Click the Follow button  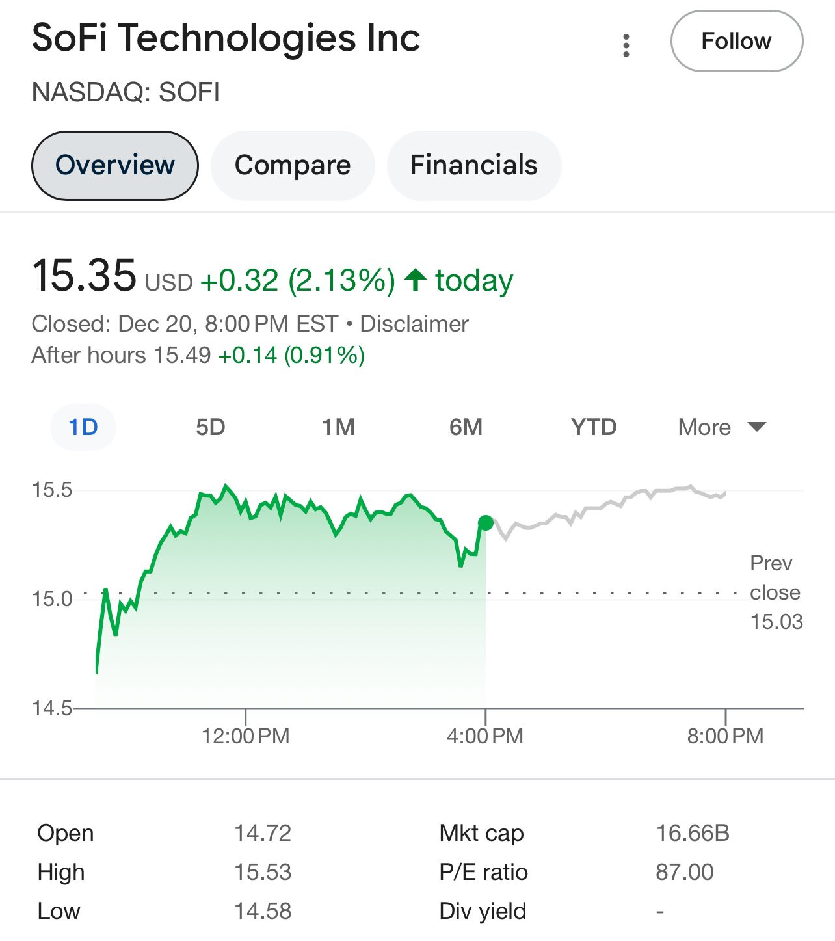tap(736, 41)
